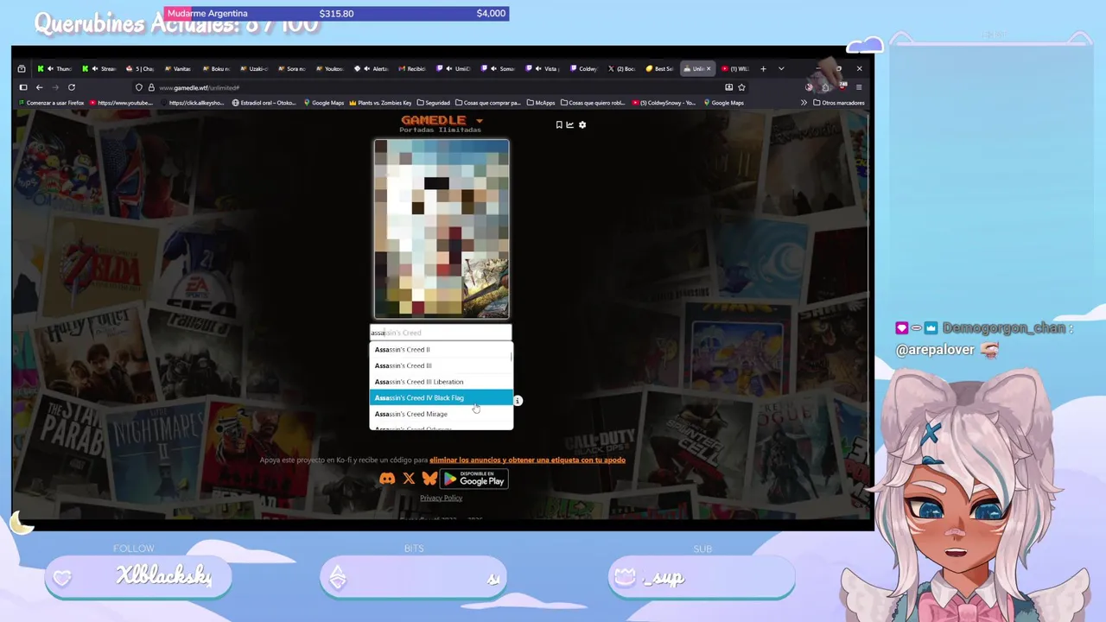
Task: Click the GAMEDLE logo title
Action: tap(433, 120)
